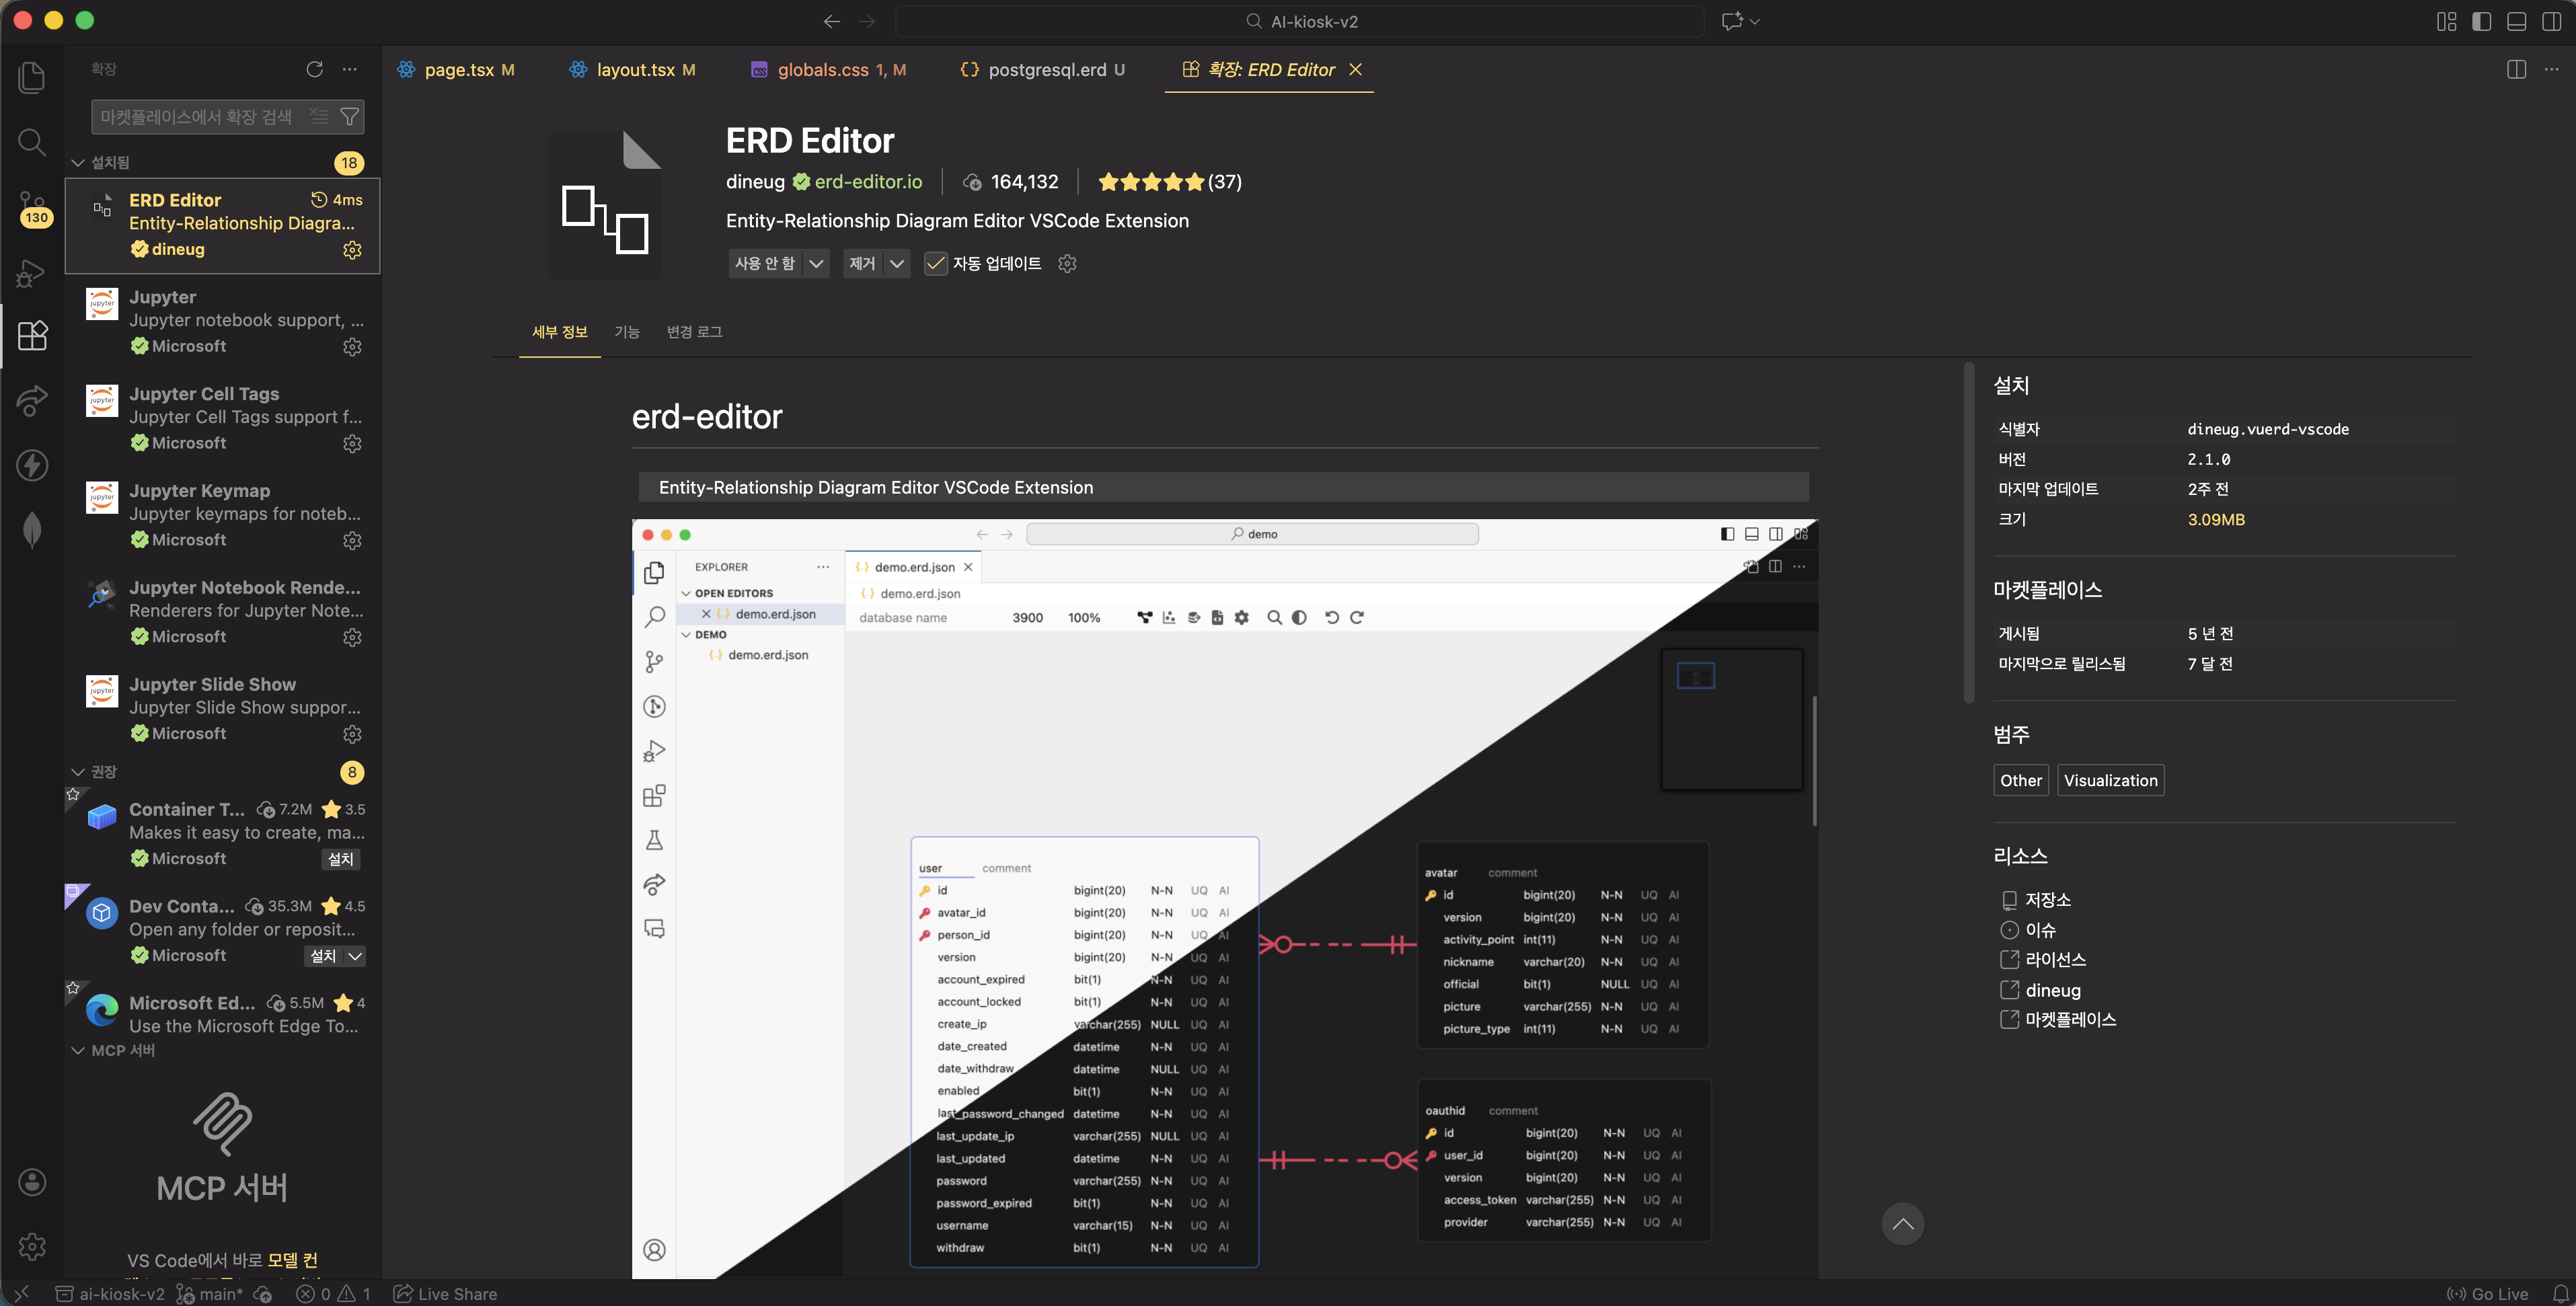Screen dimensions: 2576x1306
Task: Open the features tab (기능)
Action: (x=626, y=332)
